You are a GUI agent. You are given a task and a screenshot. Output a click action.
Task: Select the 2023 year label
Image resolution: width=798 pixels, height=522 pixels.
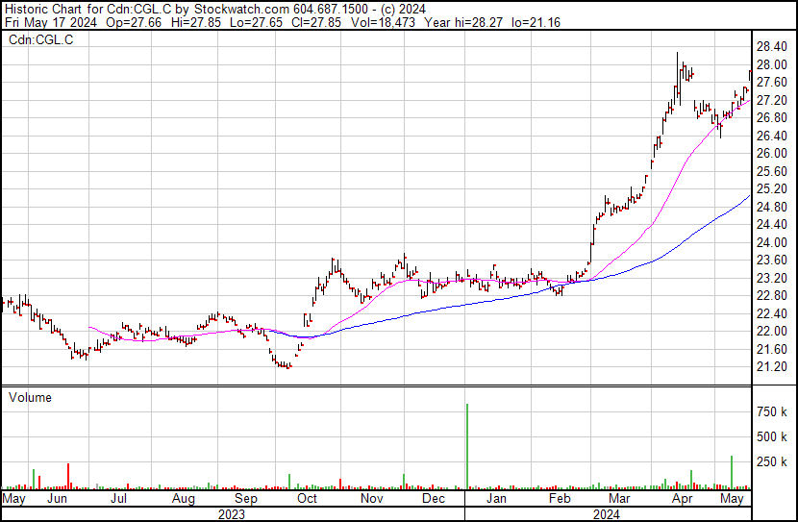point(231,513)
